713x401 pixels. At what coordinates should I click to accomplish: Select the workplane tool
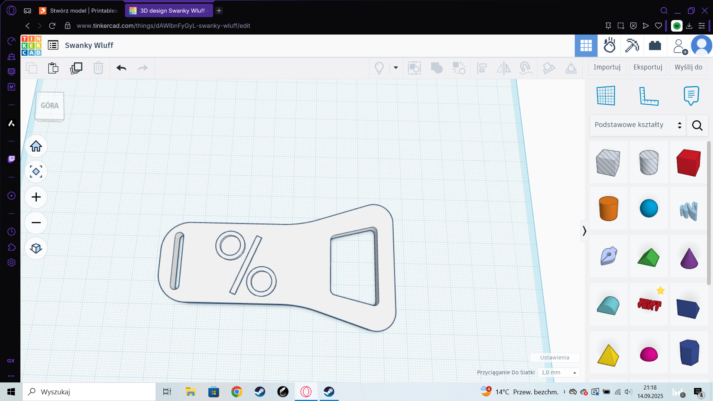point(606,95)
